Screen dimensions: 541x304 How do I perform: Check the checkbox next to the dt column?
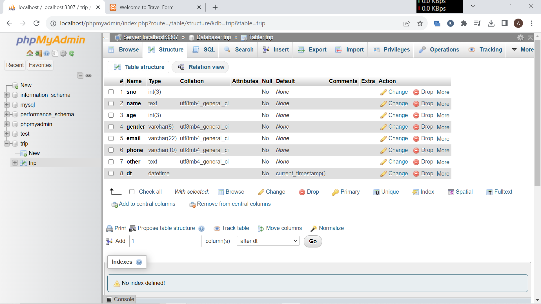(111, 173)
